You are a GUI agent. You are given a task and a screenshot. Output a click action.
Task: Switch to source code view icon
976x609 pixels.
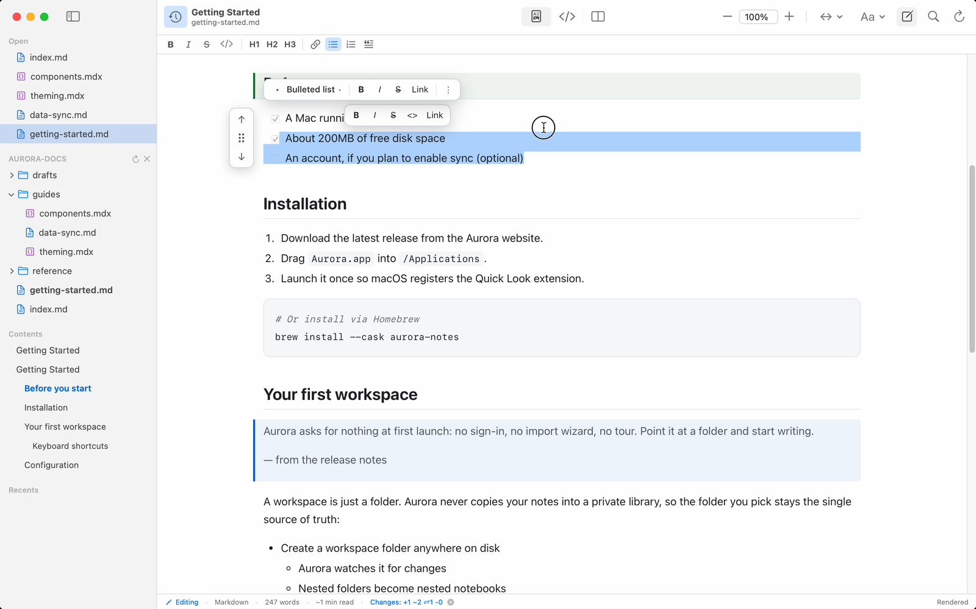(x=567, y=16)
